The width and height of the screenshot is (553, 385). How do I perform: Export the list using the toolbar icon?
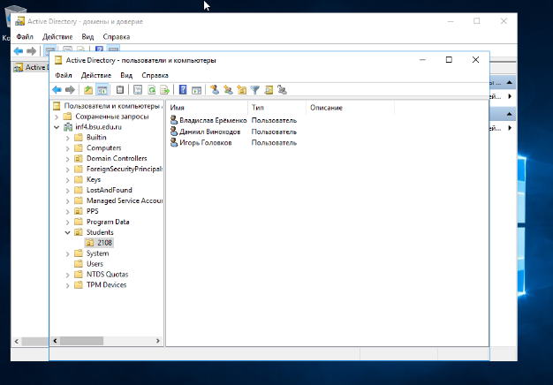164,90
